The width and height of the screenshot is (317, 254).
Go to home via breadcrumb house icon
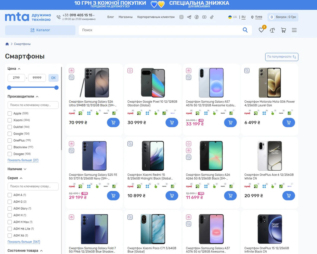click(7, 44)
